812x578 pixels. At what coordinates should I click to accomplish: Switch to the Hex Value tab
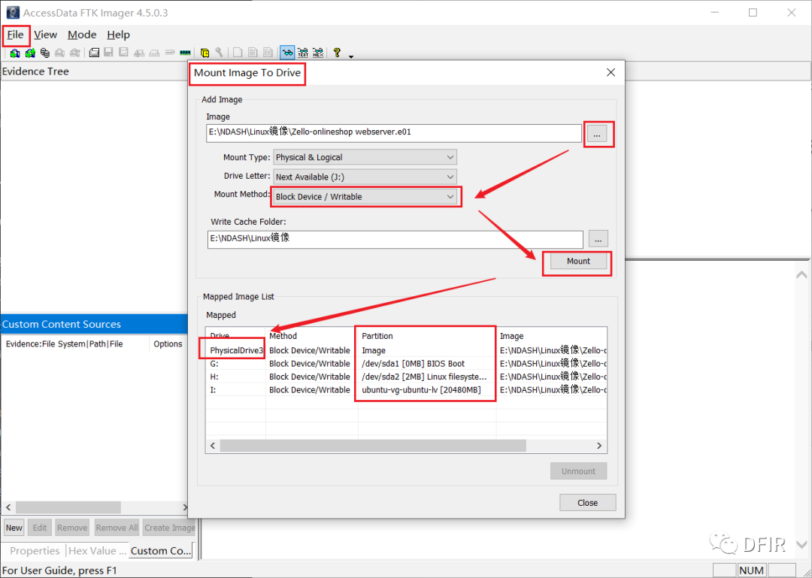97,550
